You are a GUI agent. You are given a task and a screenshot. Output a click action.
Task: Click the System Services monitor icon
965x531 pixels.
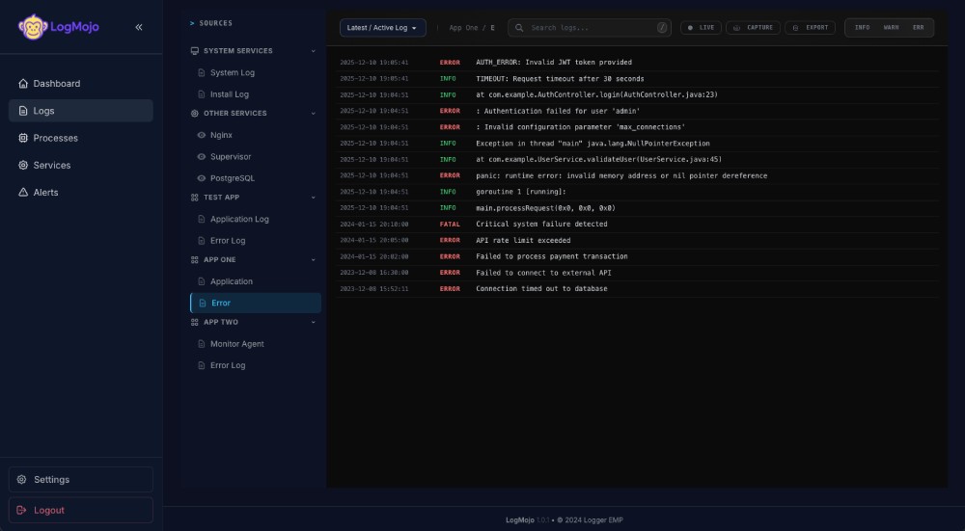click(195, 51)
